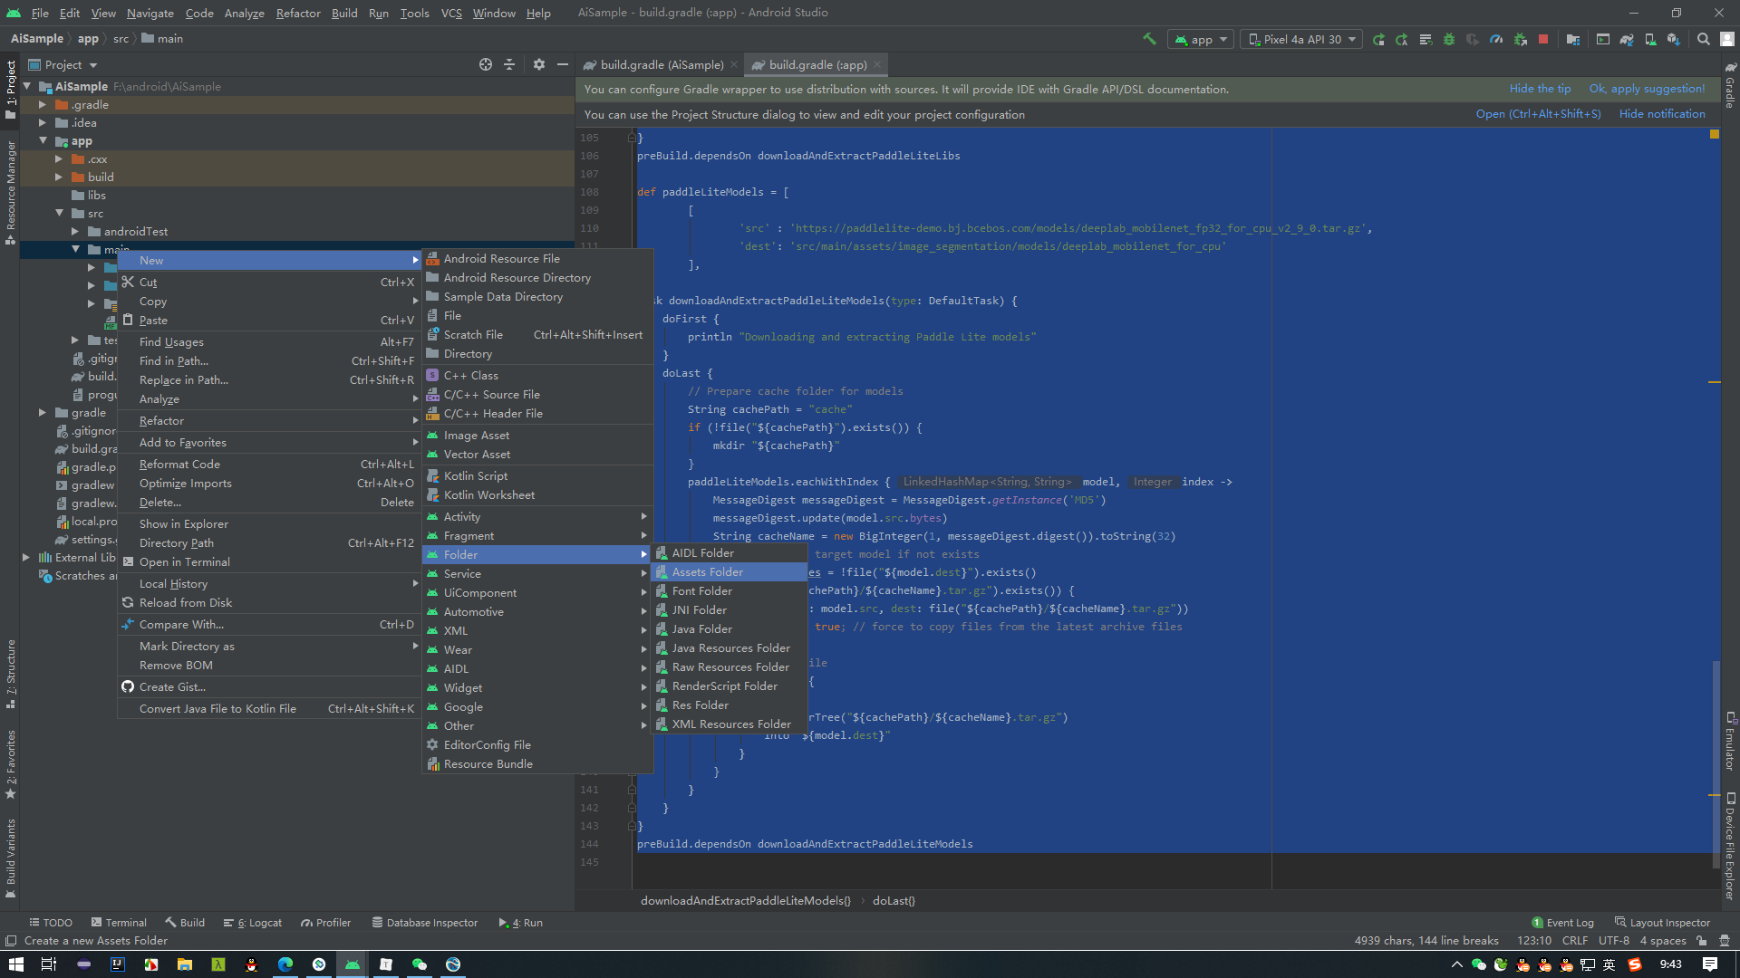This screenshot has width=1740, height=978.
Task: Click Res Folder in Folder submenu
Action: click(x=730, y=705)
